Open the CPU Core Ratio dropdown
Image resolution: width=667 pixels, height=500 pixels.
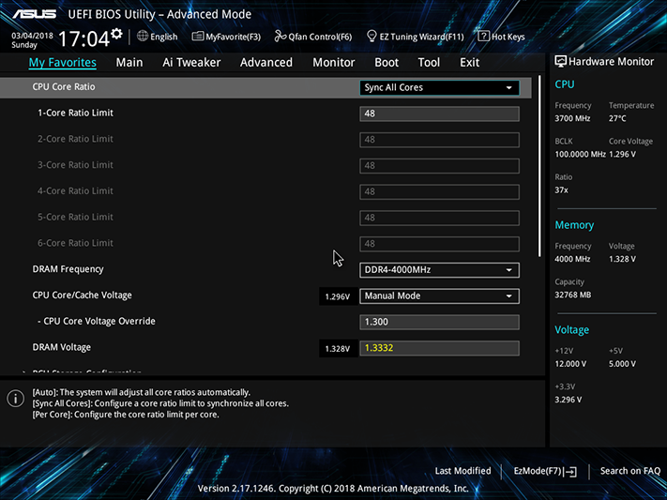(x=439, y=87)
